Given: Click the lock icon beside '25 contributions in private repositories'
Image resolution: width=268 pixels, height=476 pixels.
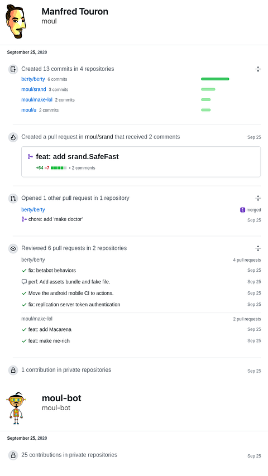Looking at the screenshot, I should (13, 455).
